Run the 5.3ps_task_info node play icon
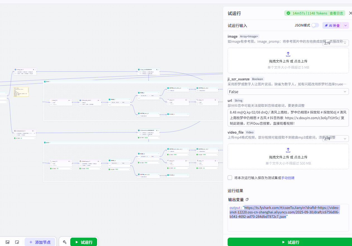The image size is (352, 246). pos(98,100)
